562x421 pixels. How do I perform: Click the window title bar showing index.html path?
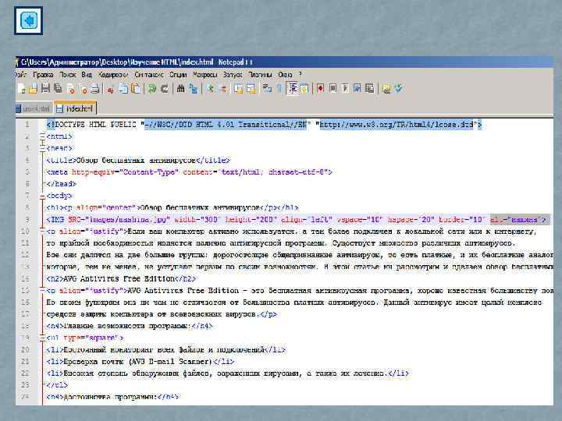coord(284,62)
